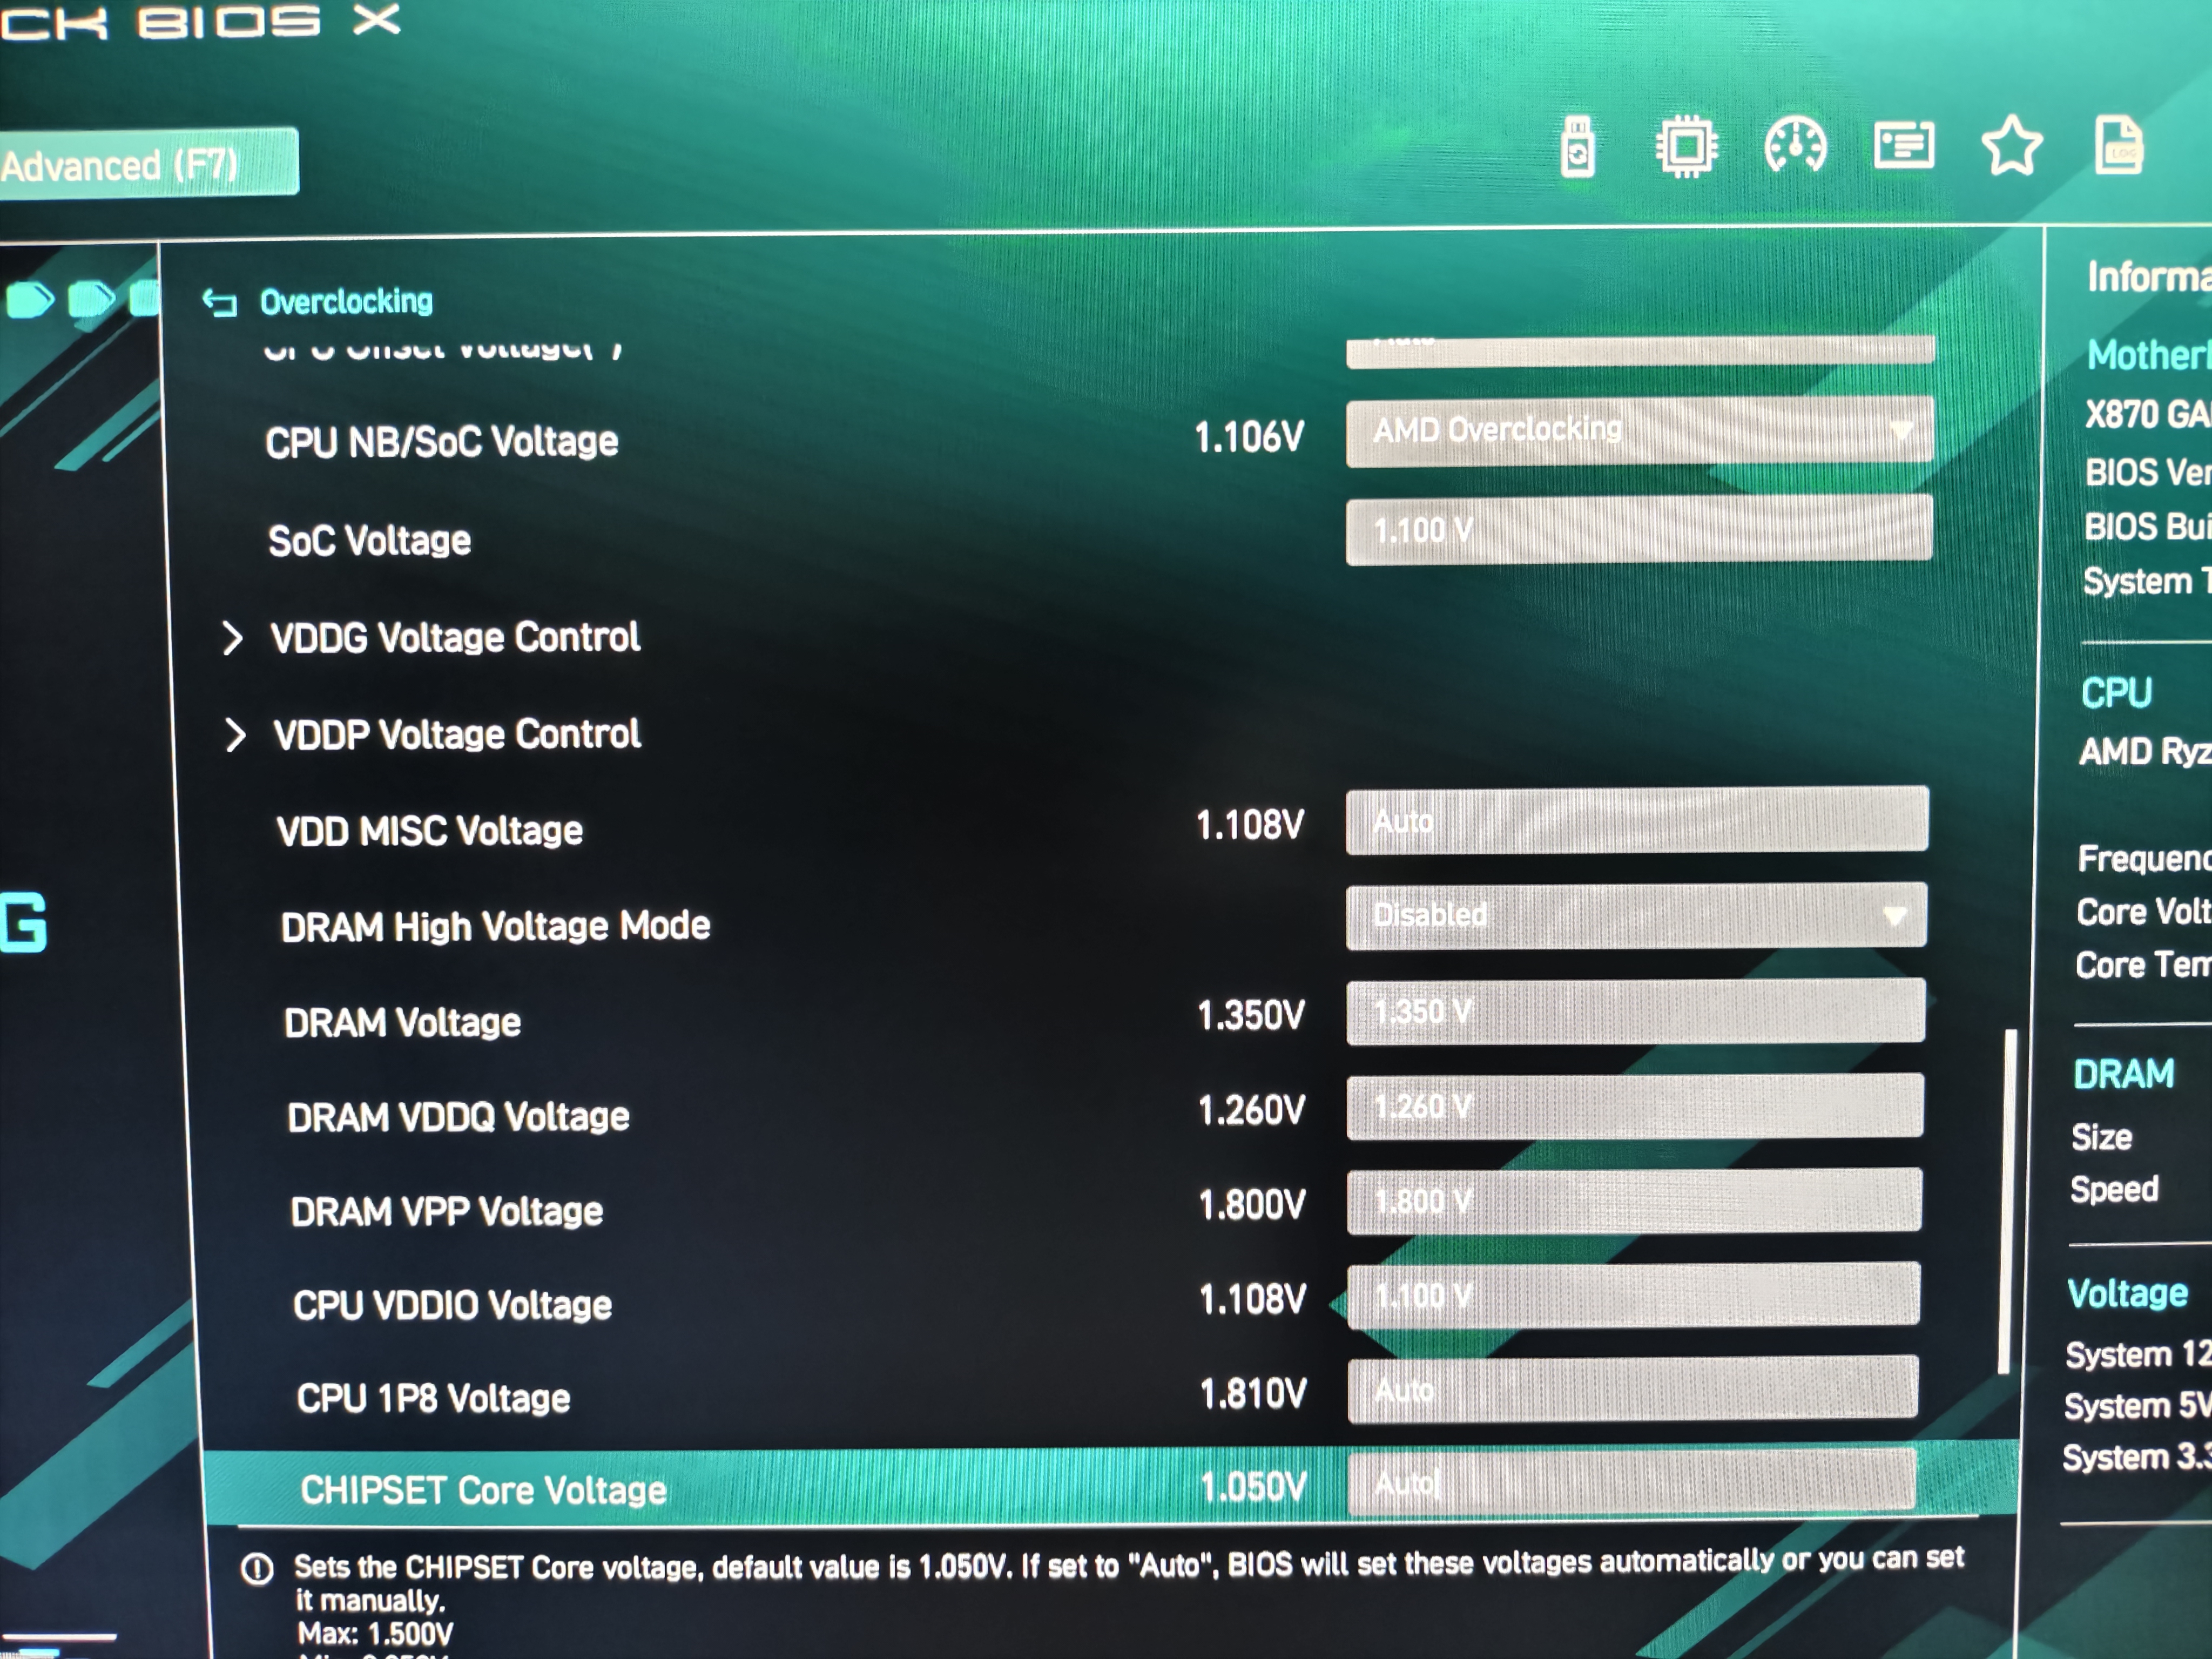
Task: Open Favorites star icon
Action: 2011,146
